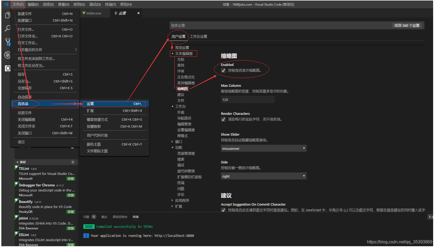This screenshot has height=247, width=435.
Task: Switch to the 终端 panel tab
Action: [x=136, y=217]
